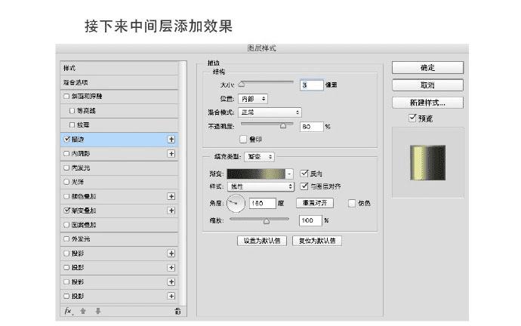The width and height of the screenshot is (521, 326).
Task: Toggle the 与图层对齐 checkbox
Action: (x=304, y=186)
